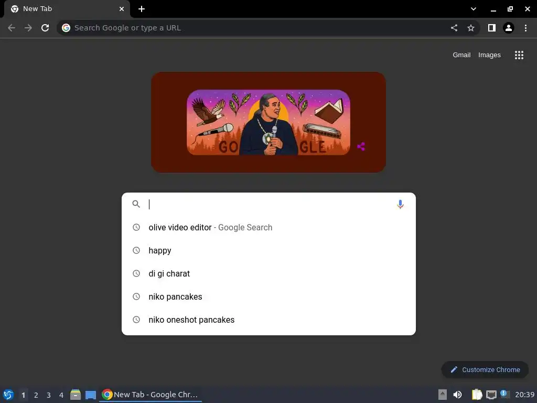Open the tab search dropdown arrow
Screen dimensions: 537x403
pos(474,9)
